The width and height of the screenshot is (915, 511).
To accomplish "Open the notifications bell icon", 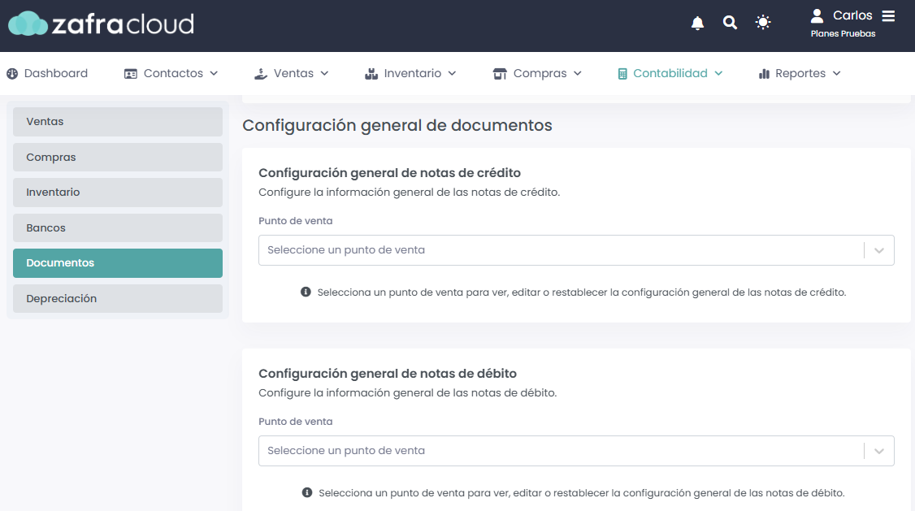I will tap(697, 23).
